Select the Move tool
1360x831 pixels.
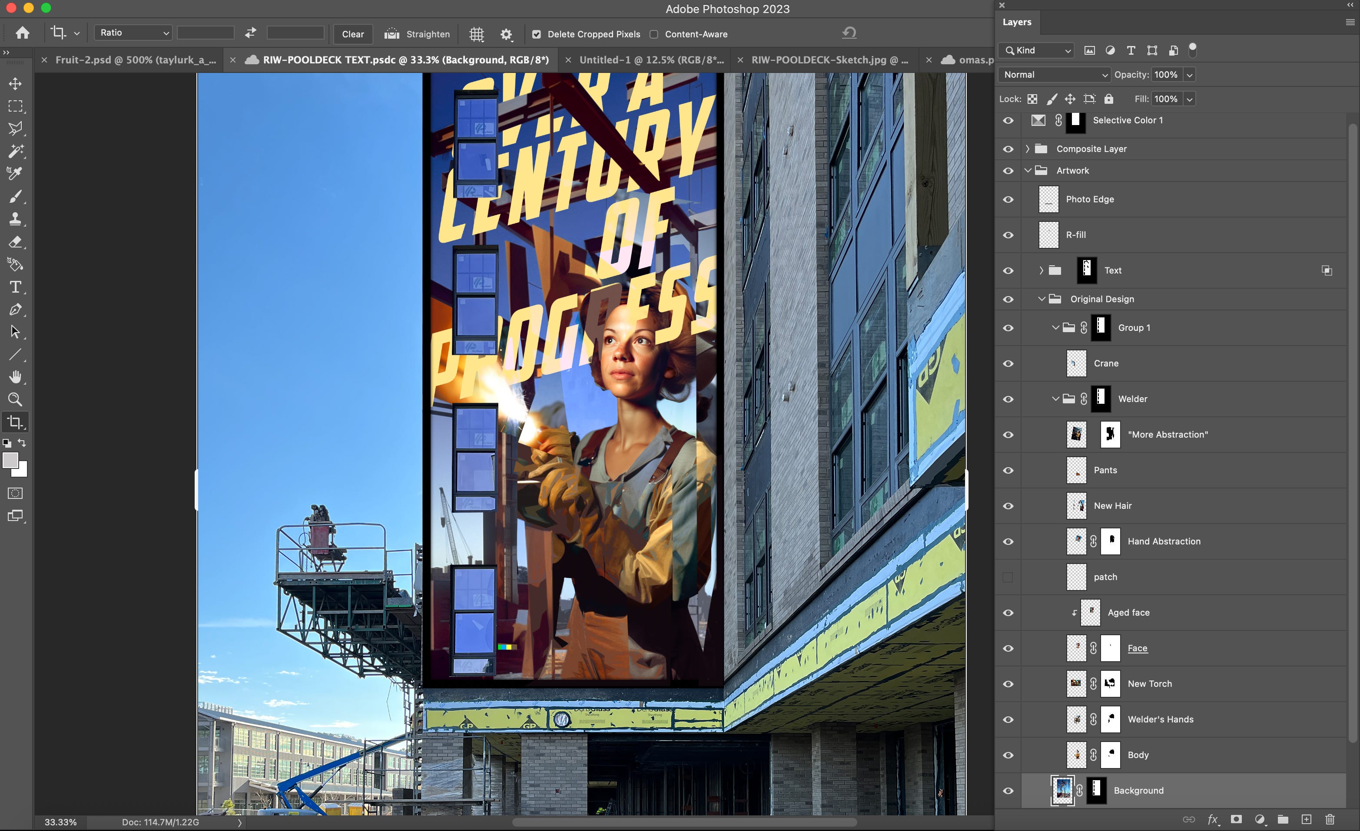coord(15,83)
